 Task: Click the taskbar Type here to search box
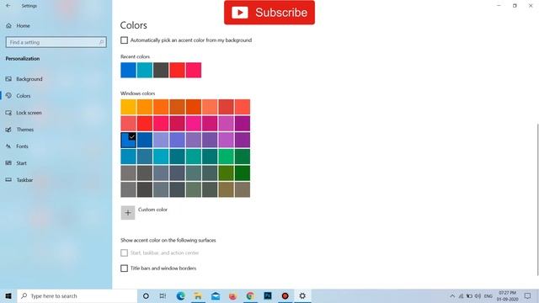tap(77, 295)
